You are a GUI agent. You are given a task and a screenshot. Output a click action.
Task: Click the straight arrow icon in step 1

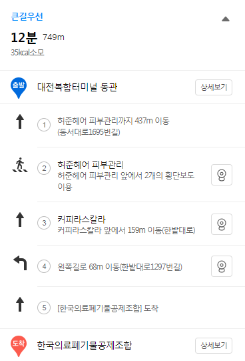pos(20,121)
